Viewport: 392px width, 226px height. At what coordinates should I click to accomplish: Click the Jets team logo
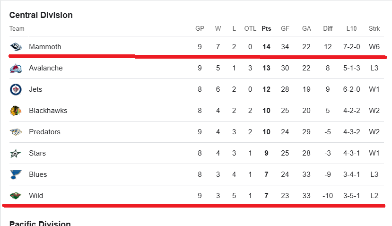point(16,89)
